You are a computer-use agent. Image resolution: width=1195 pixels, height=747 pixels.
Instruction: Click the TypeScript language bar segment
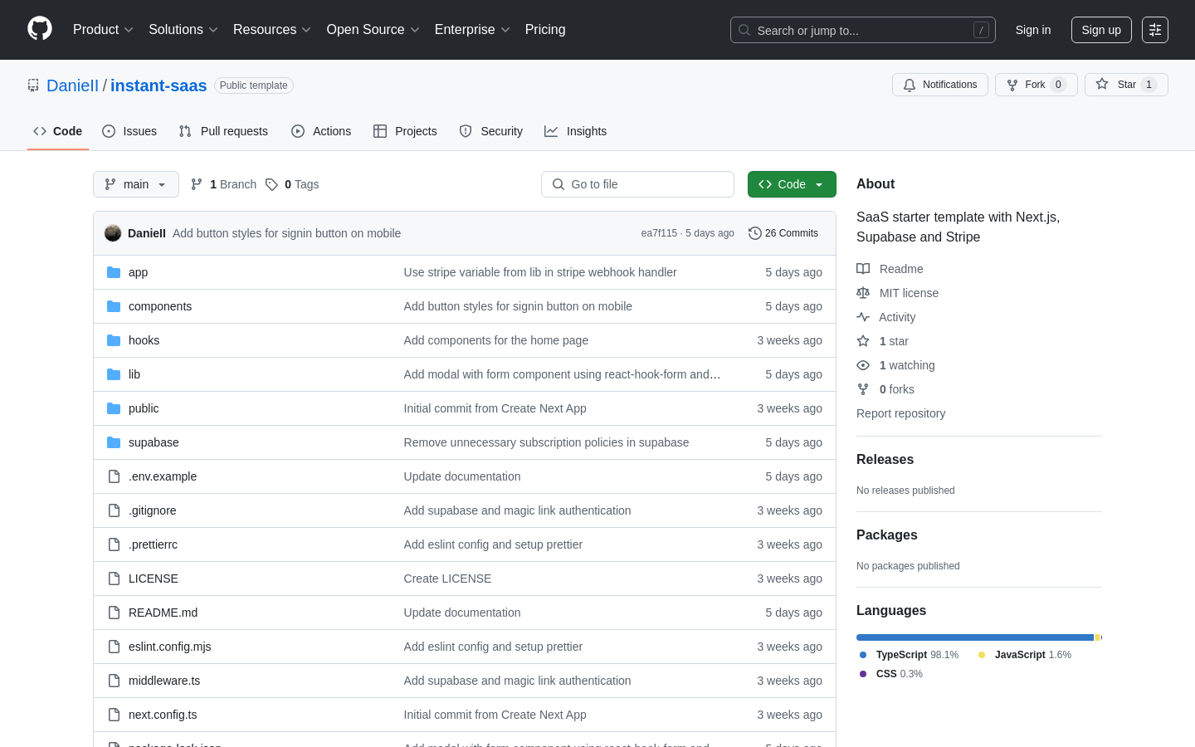click(975, 637)
